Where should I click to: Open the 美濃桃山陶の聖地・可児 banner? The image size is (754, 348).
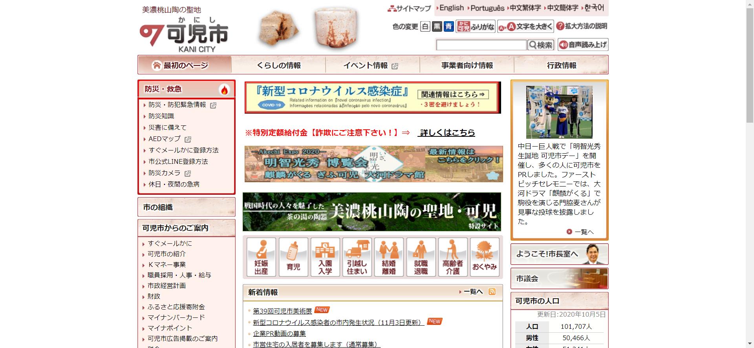click(372, 212)
